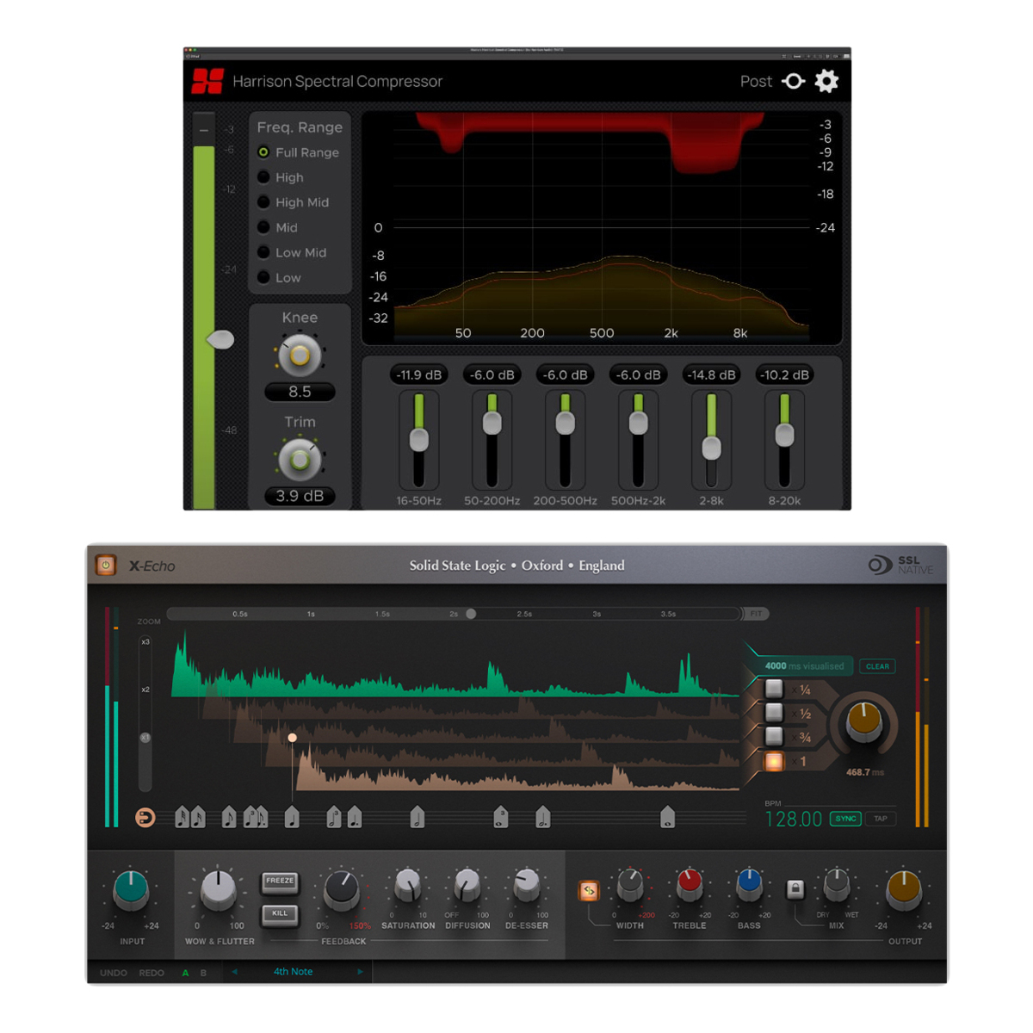Click the 200-500Hz band fader
1033x1033 pixels.
pyautogui.click(x=565, y=423)
